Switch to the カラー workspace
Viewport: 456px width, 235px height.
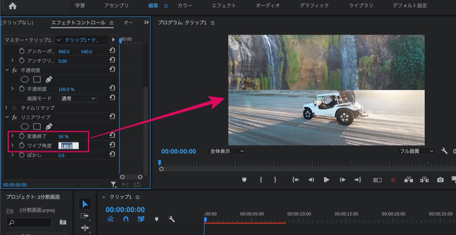coord(185,6)
